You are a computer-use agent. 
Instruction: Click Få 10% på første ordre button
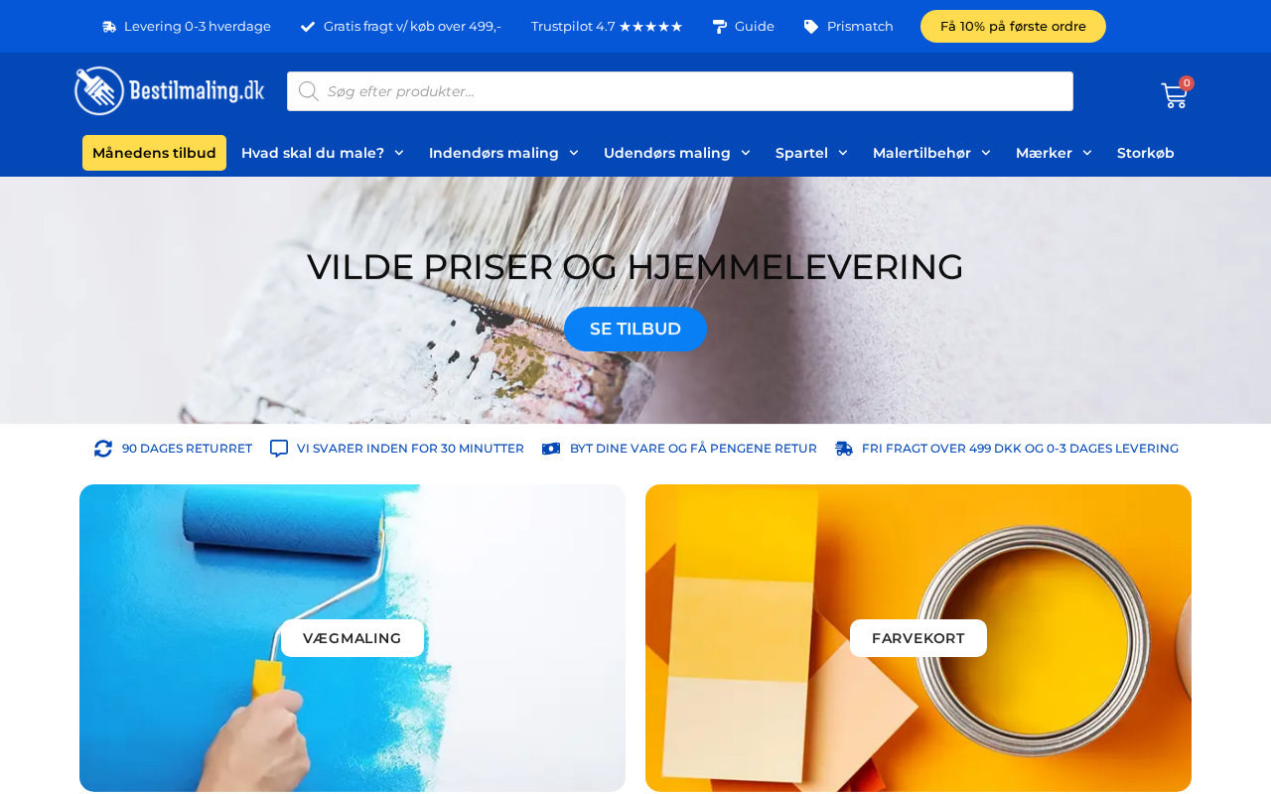coord(1013,26)
